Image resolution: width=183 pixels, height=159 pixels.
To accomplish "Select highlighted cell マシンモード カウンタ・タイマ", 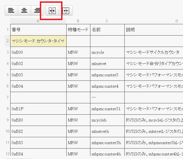I will coord(38,41).
